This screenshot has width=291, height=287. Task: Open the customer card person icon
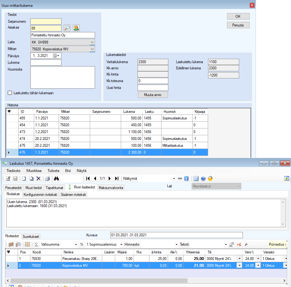click(x=76, y=28)
